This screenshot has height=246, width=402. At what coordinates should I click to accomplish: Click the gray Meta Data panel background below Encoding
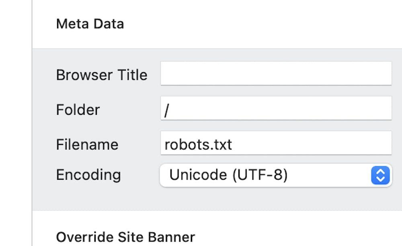click(217, 199)
